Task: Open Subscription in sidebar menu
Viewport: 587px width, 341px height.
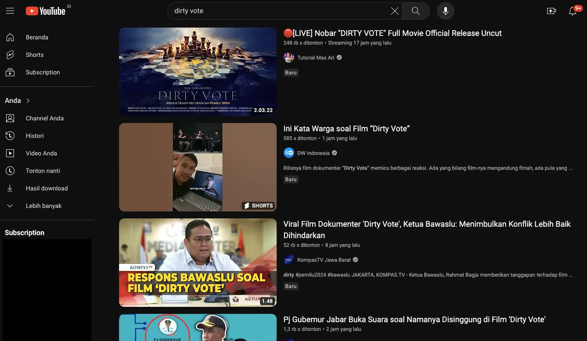Action: click(x=42, y=72)
